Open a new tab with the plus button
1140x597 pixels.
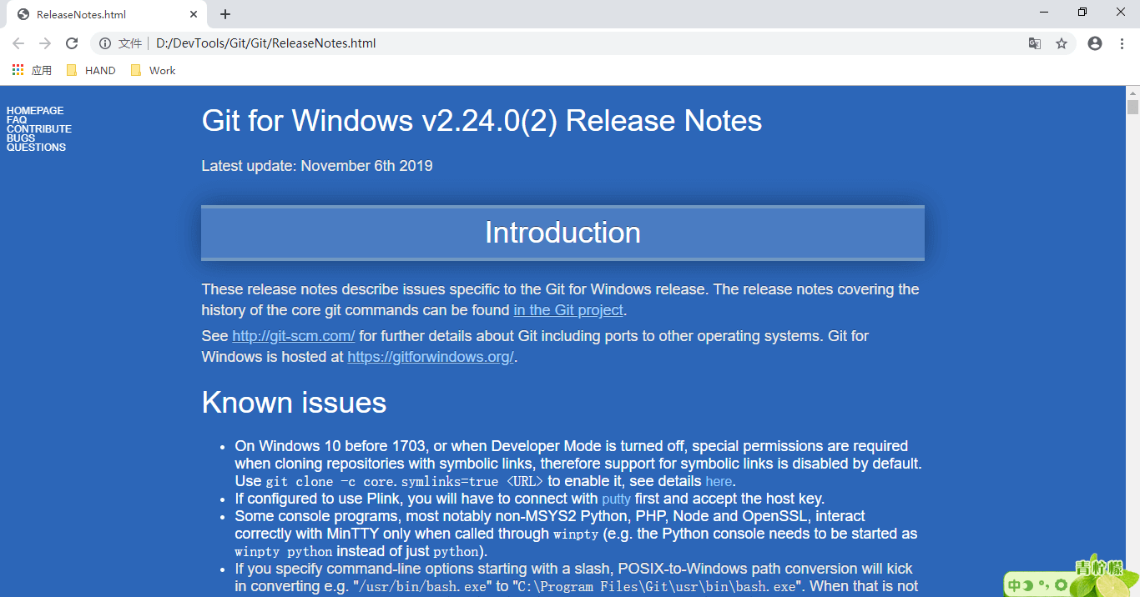225,14
